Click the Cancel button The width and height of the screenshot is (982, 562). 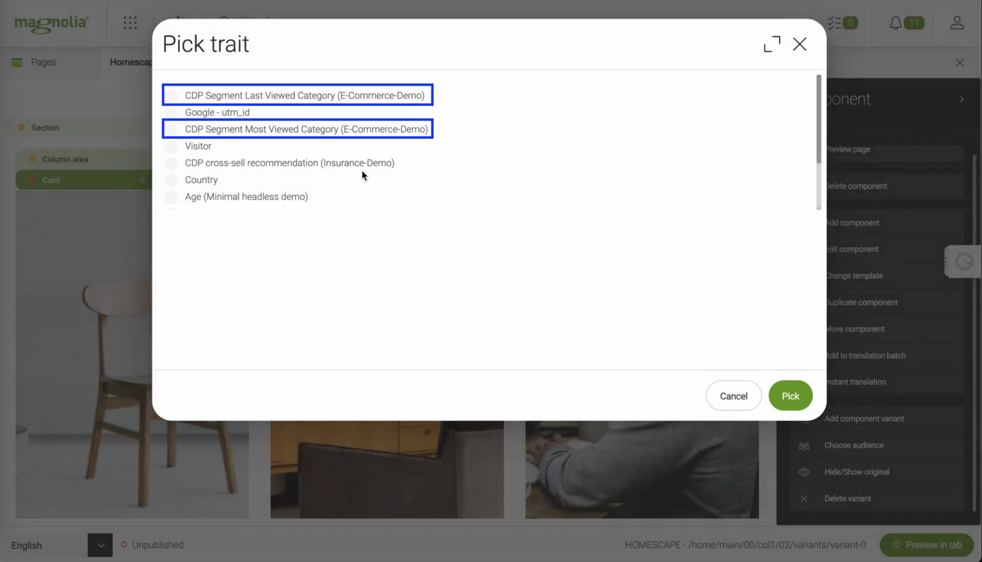pos(733,396)
